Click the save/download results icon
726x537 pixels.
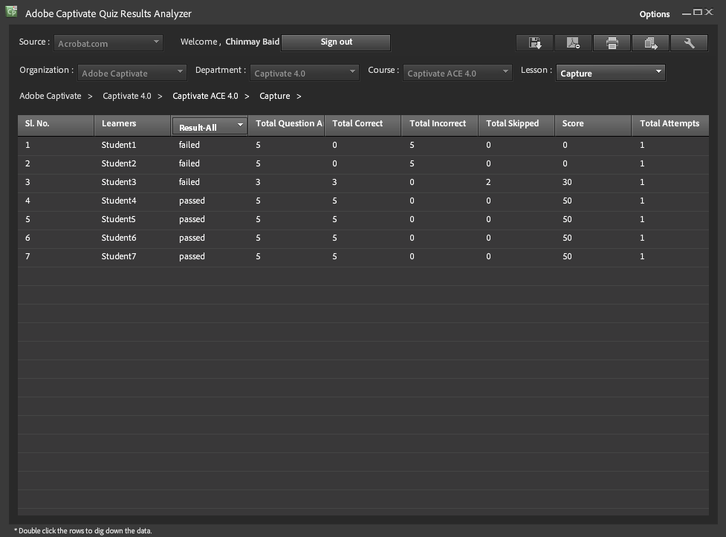tap(534, 43)
